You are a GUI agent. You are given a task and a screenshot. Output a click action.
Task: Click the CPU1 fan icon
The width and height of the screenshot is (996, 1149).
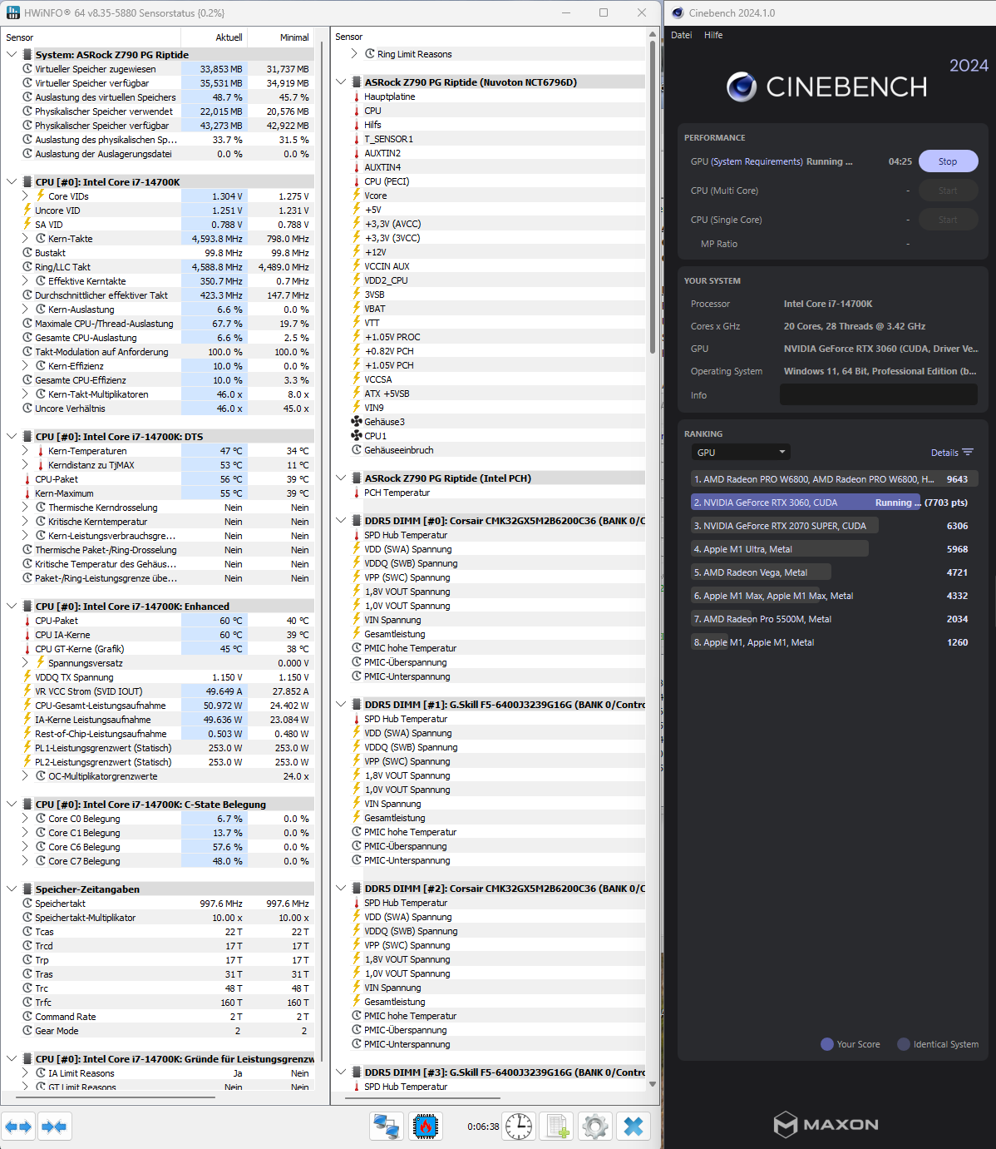point(357,436)
